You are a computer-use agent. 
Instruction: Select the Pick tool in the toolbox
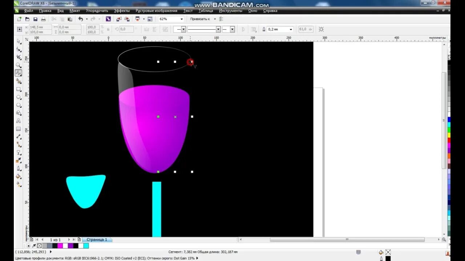(19, 41)
